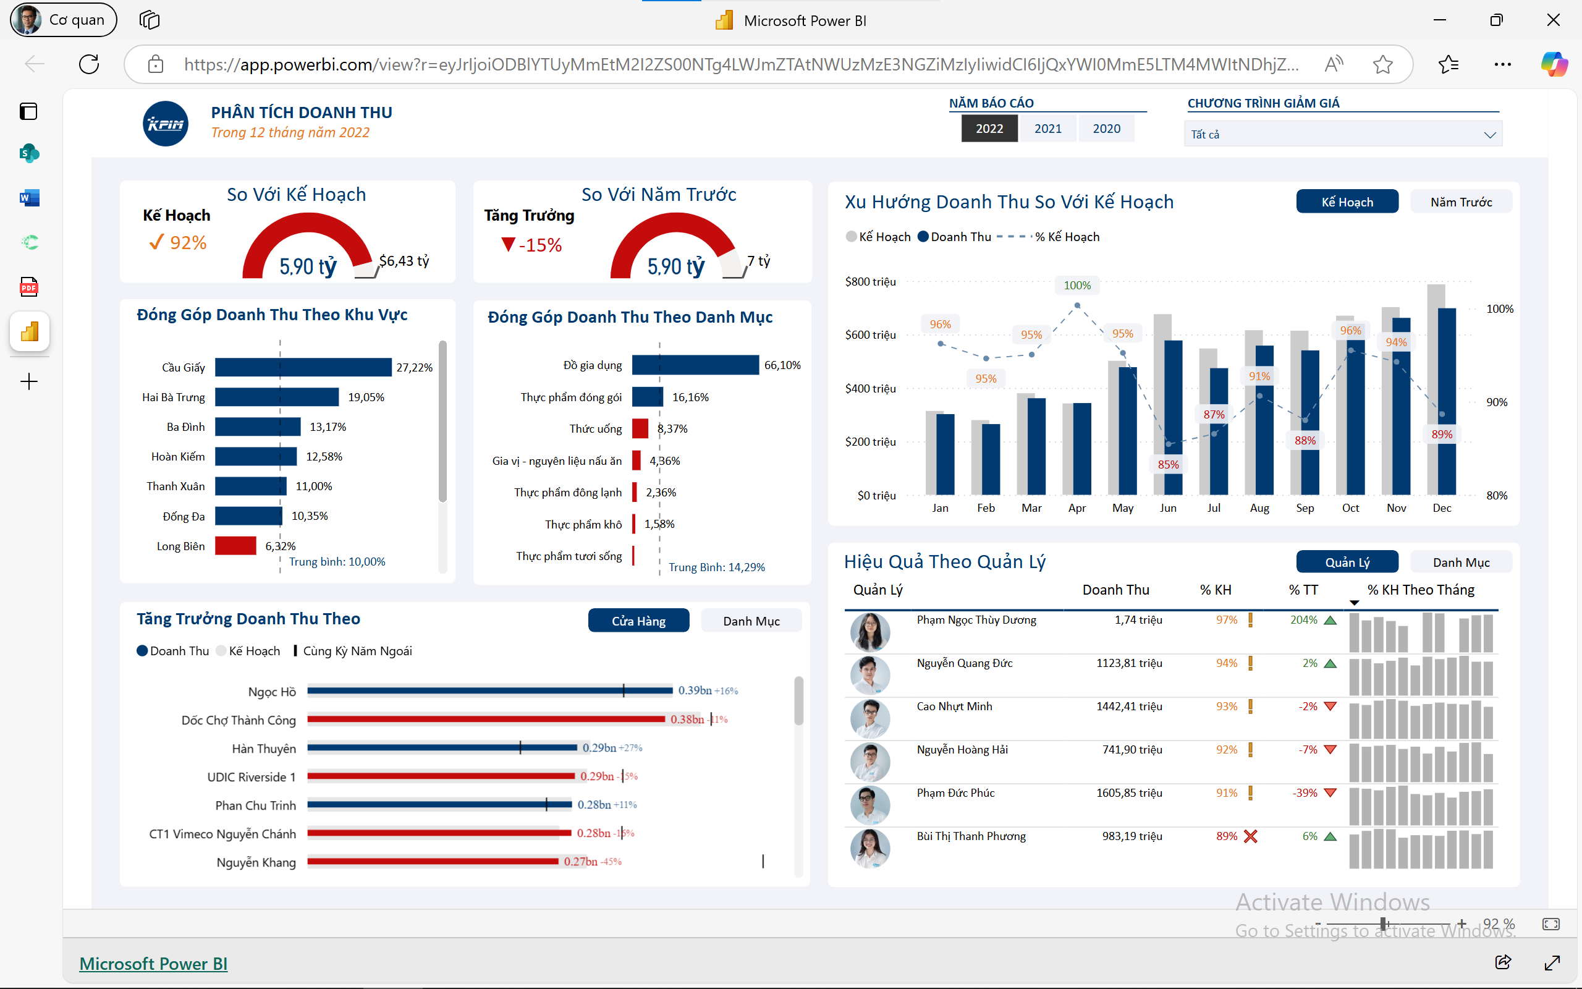Open the PDF tool in sidebar
The width and height of the screenshot is (1582, 989).
coord(30,286)
